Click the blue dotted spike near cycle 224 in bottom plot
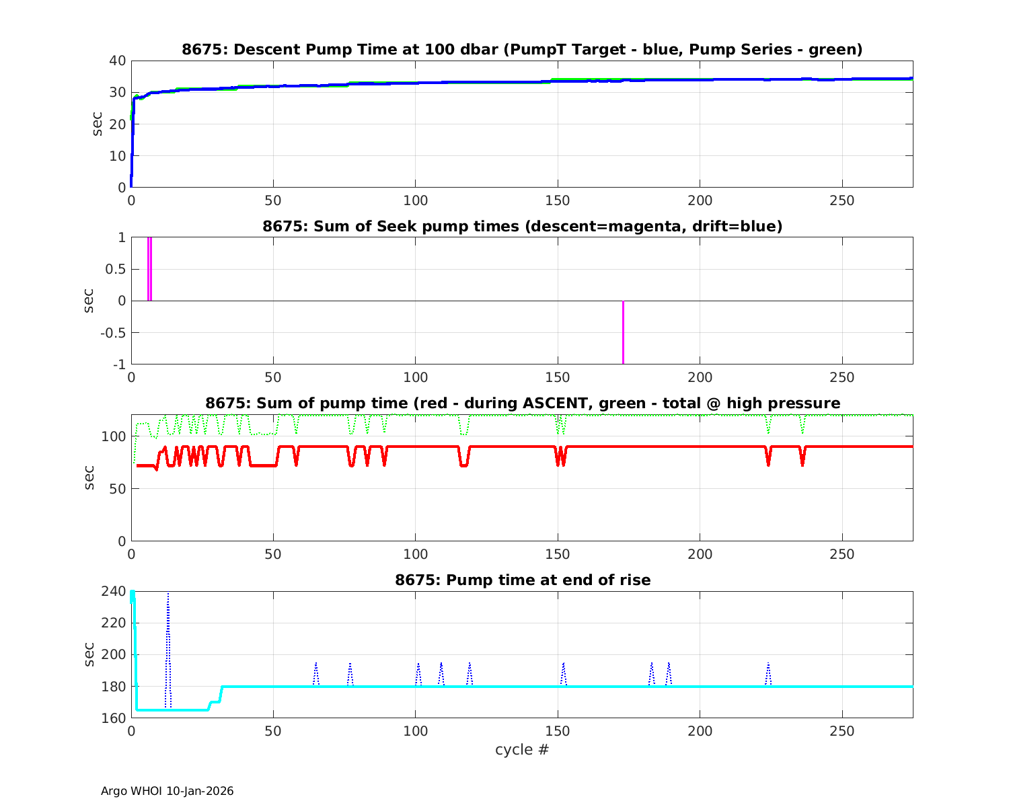Image resolution: width=1009 pixels, height=807 pixels. 768,672
